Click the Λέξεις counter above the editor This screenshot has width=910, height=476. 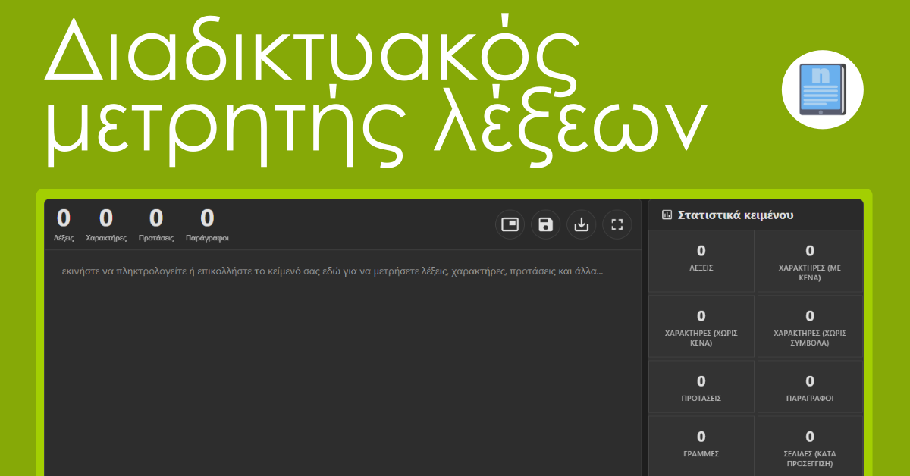click(64, 225)
